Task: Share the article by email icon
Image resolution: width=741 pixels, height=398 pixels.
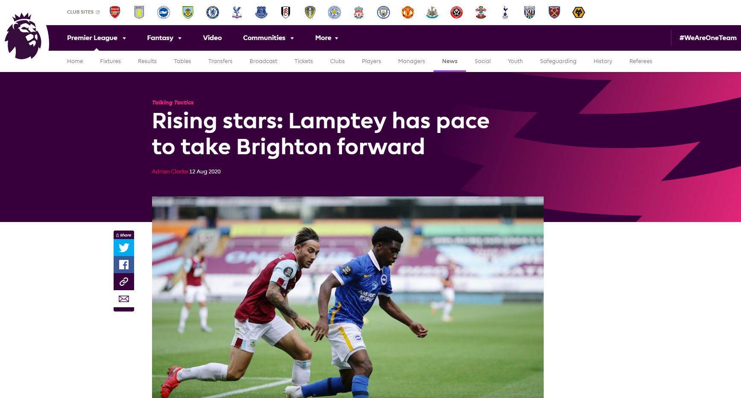Action: [x=124, y=299]
